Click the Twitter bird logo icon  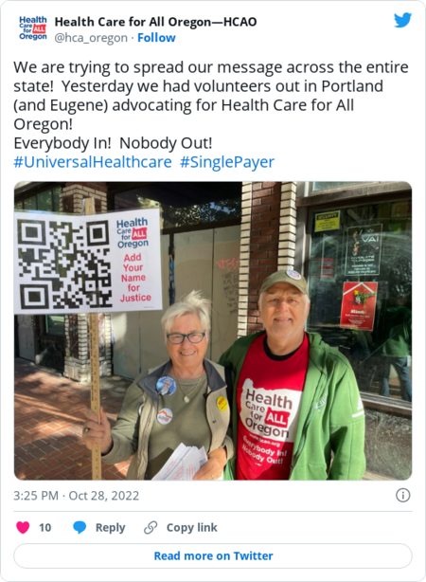point(402,21)
